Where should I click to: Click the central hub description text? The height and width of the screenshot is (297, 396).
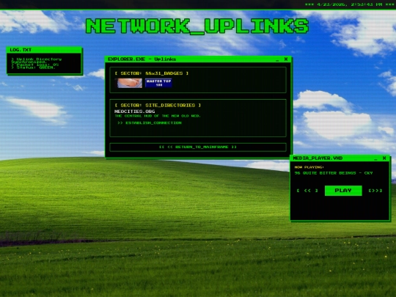[158, 116]
